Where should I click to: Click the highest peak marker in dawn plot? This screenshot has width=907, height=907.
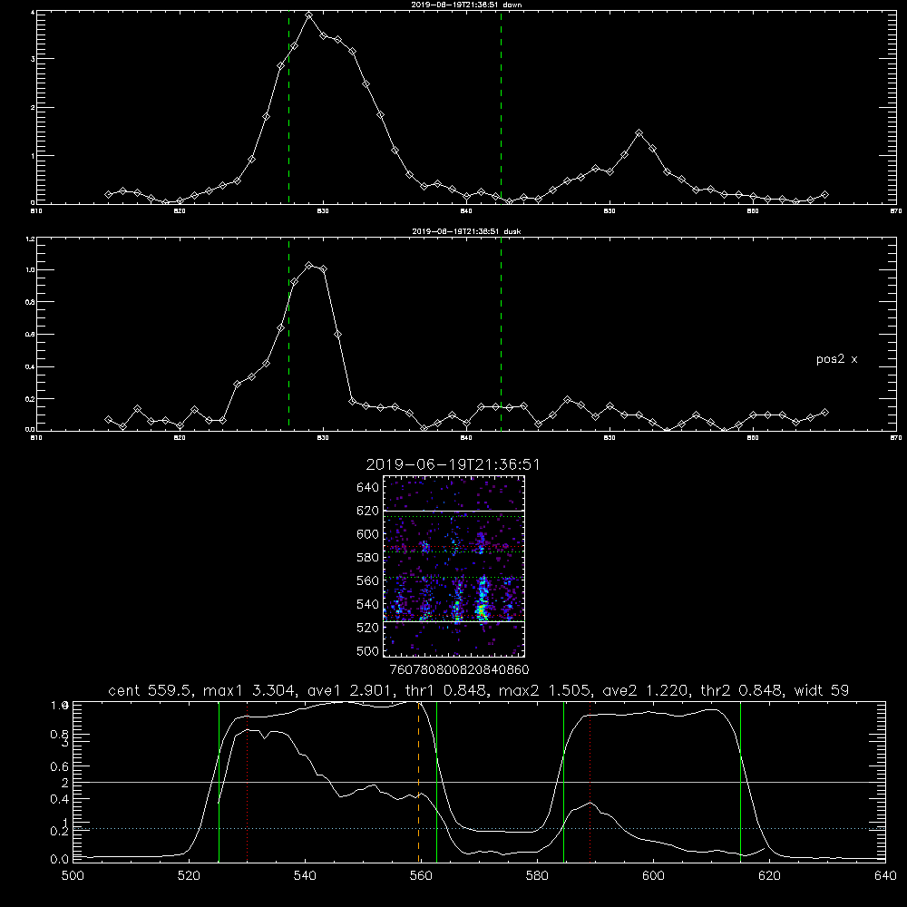(309, 15)
